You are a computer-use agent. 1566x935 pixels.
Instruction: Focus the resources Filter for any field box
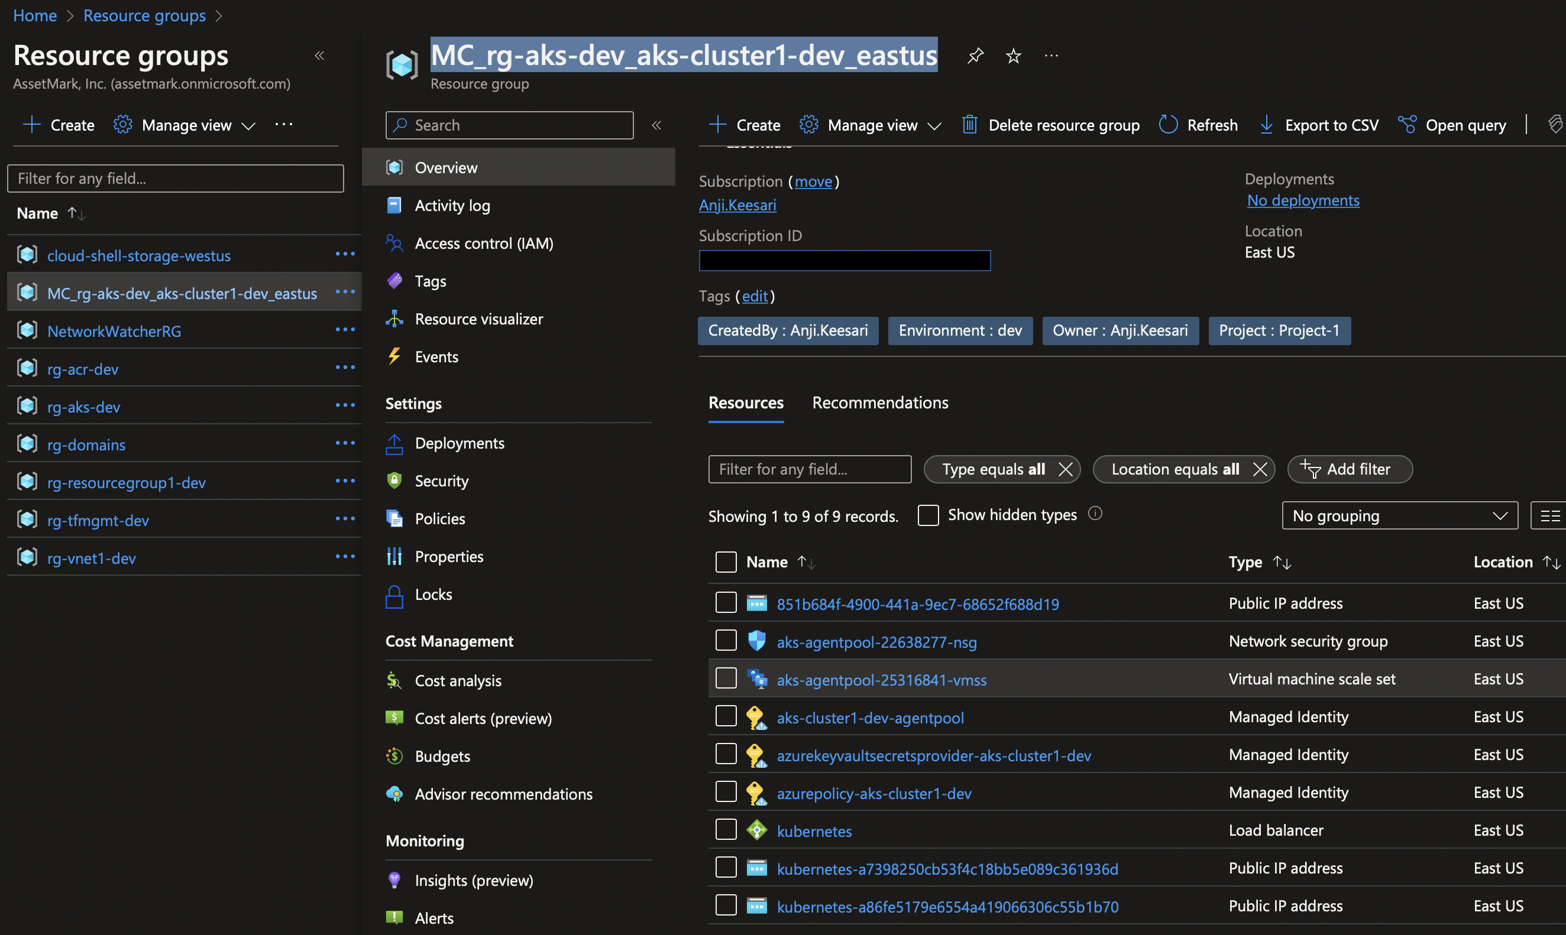(810, 469)
